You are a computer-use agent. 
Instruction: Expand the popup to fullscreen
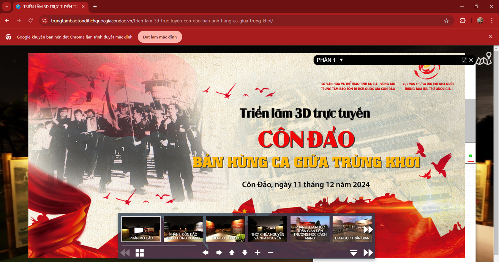[465, 60]
